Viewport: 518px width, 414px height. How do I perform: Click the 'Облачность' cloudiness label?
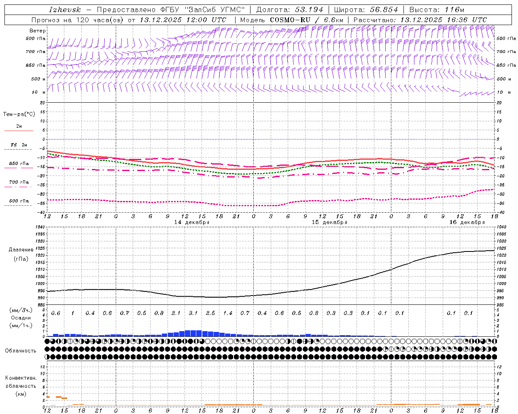(21, 351)
